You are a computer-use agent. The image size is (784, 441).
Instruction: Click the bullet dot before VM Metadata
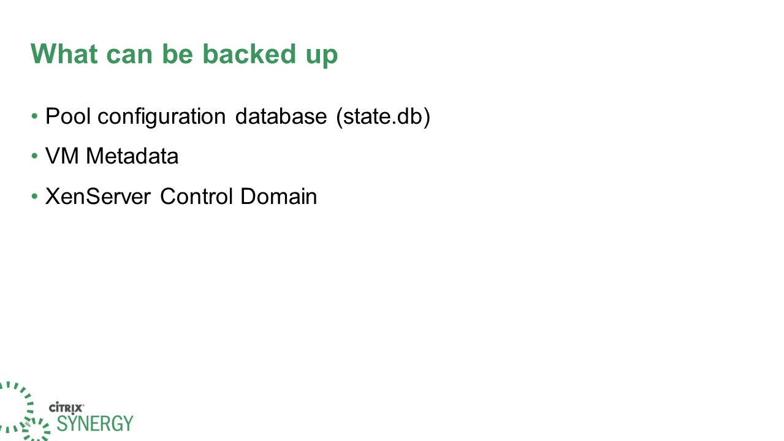(36, 156)
